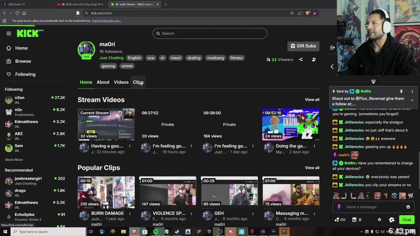Open pinned message three-dot options
The image size is (420, 236).
tap(412, 91)
